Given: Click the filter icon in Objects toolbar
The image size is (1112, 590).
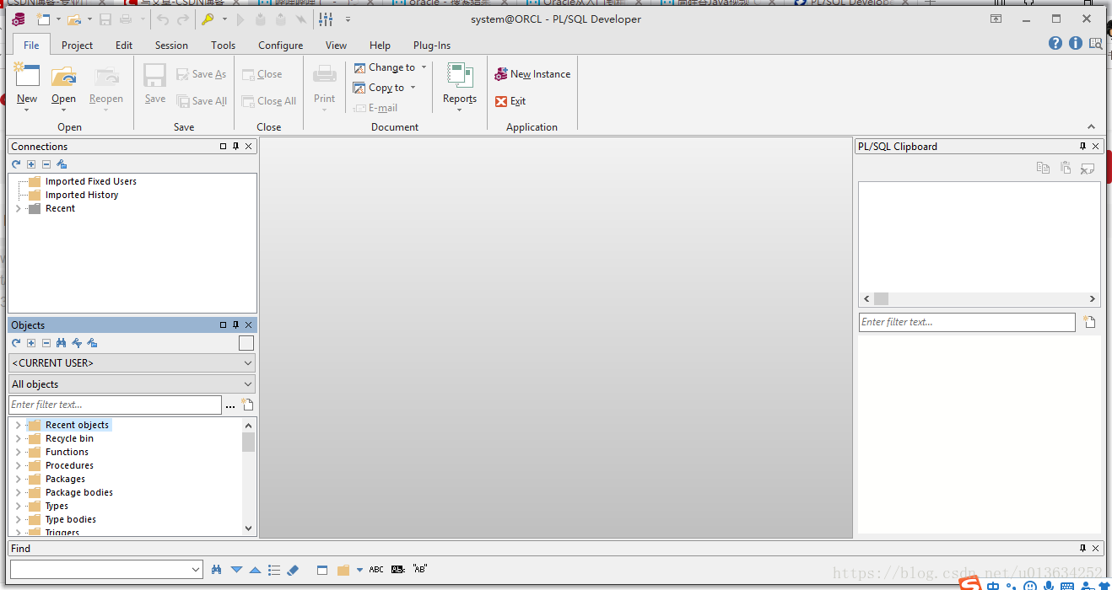Looking at the screenshot, I should pyautogui.click(x=77, y=343).
